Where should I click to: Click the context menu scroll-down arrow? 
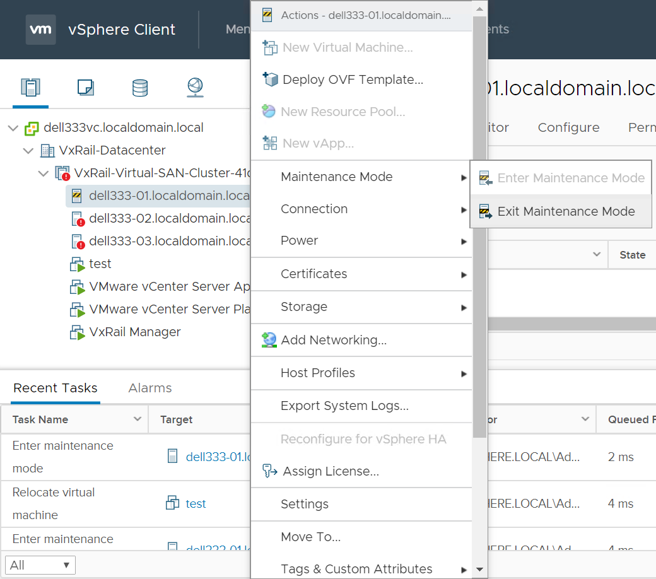[479, 570]
